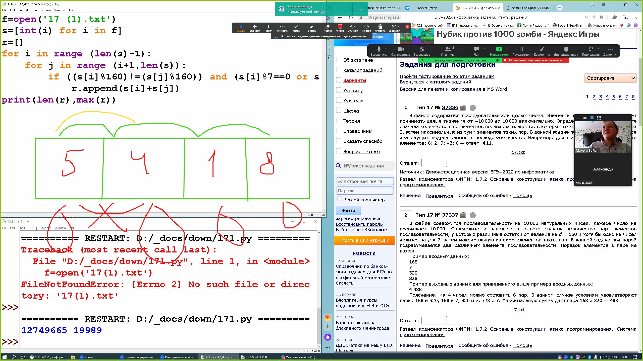Switch to the Мессенджер browser tab
The image size is (643, 361).
pos(427,8)
